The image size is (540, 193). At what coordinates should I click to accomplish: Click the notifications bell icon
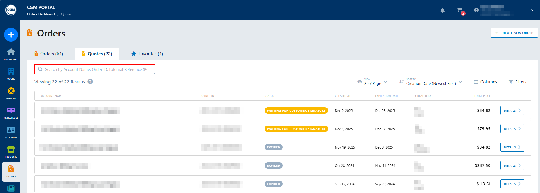[443, 10]
